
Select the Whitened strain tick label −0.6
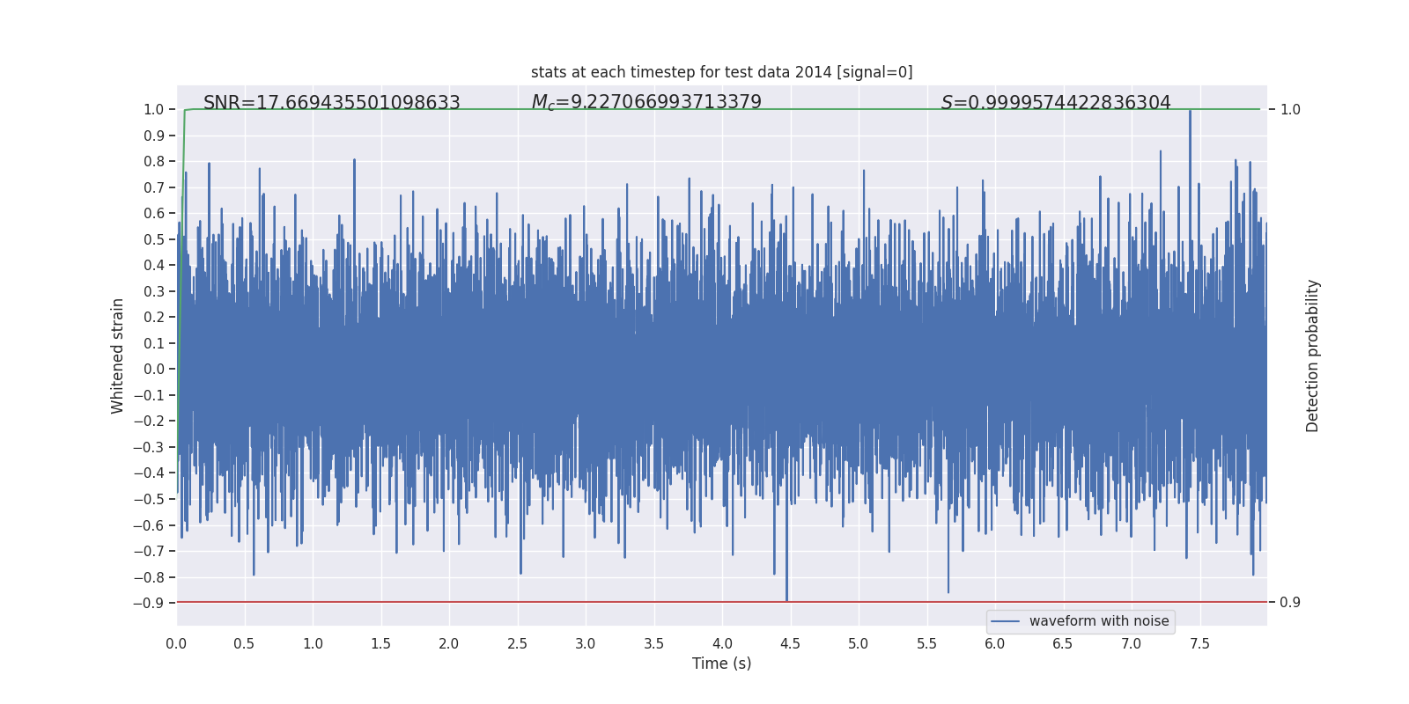149,525
